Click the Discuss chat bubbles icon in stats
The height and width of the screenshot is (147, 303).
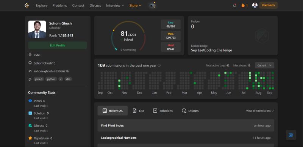30,126
